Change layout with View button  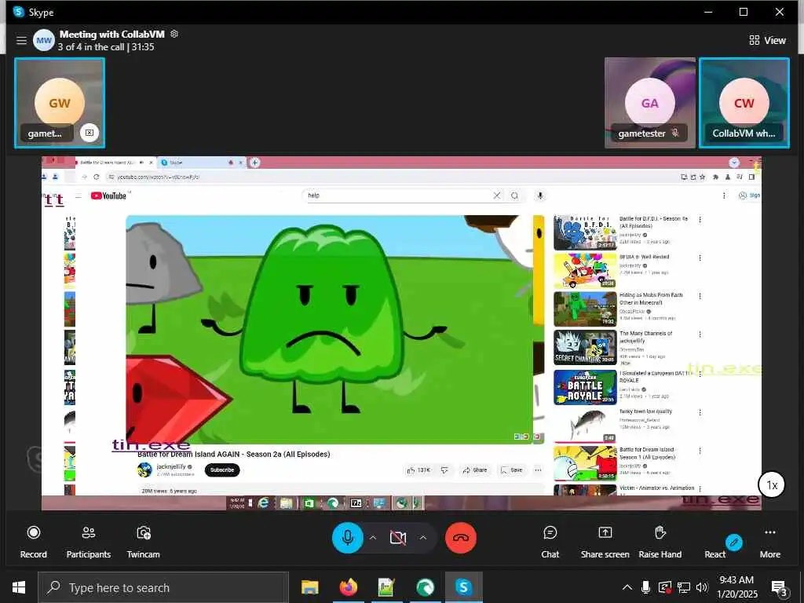(767, 40)
